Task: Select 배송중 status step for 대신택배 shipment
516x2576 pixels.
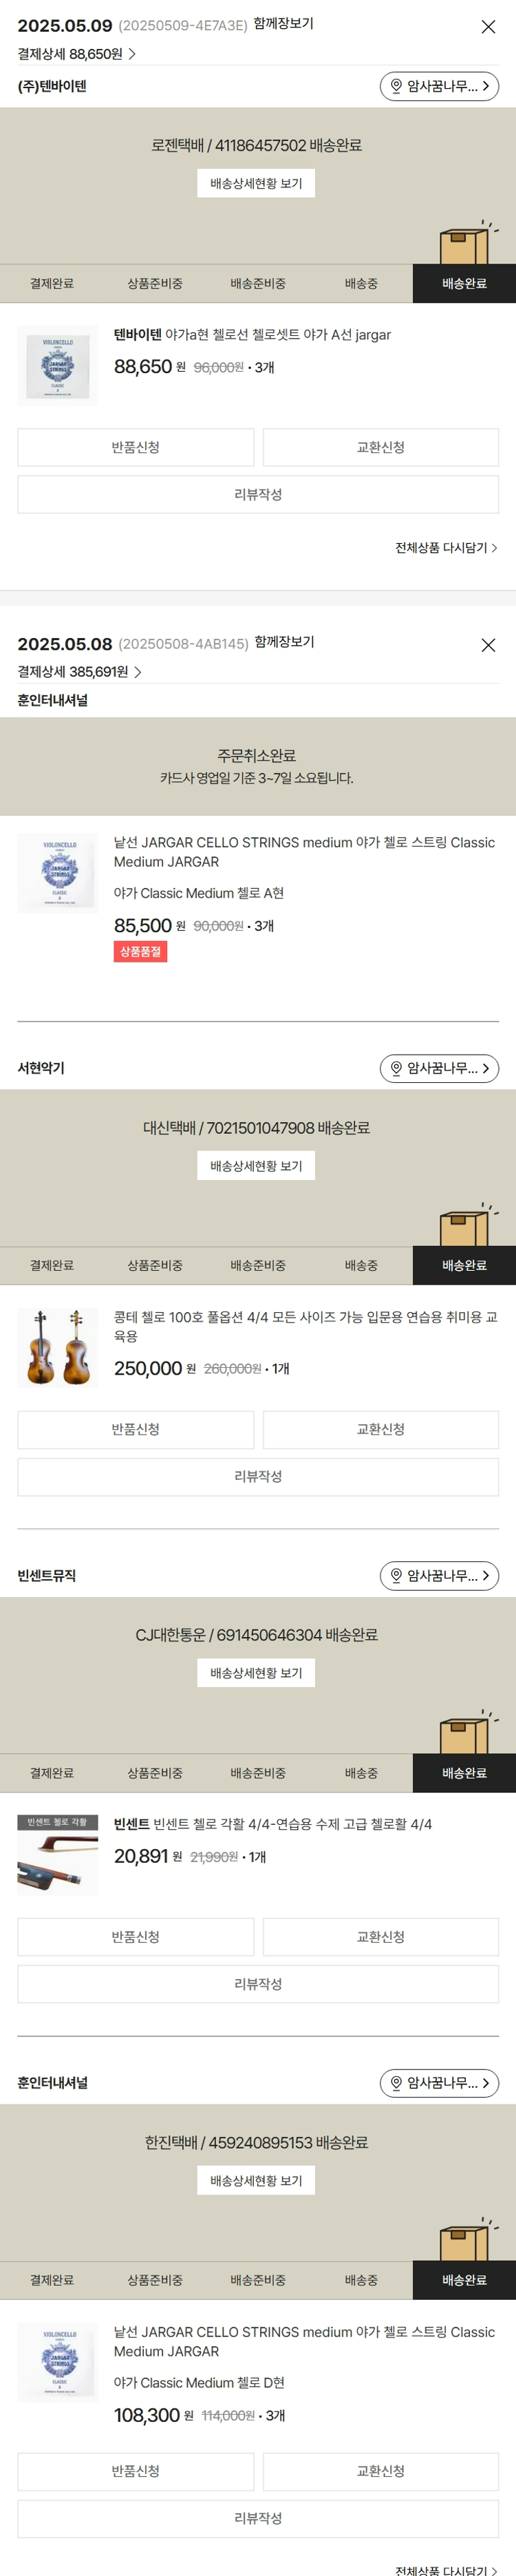Action: pyautogui.click(x=361, y=1266)
